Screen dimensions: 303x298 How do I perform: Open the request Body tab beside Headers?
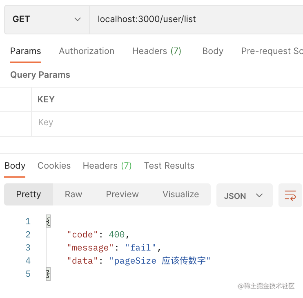point(213,51)
